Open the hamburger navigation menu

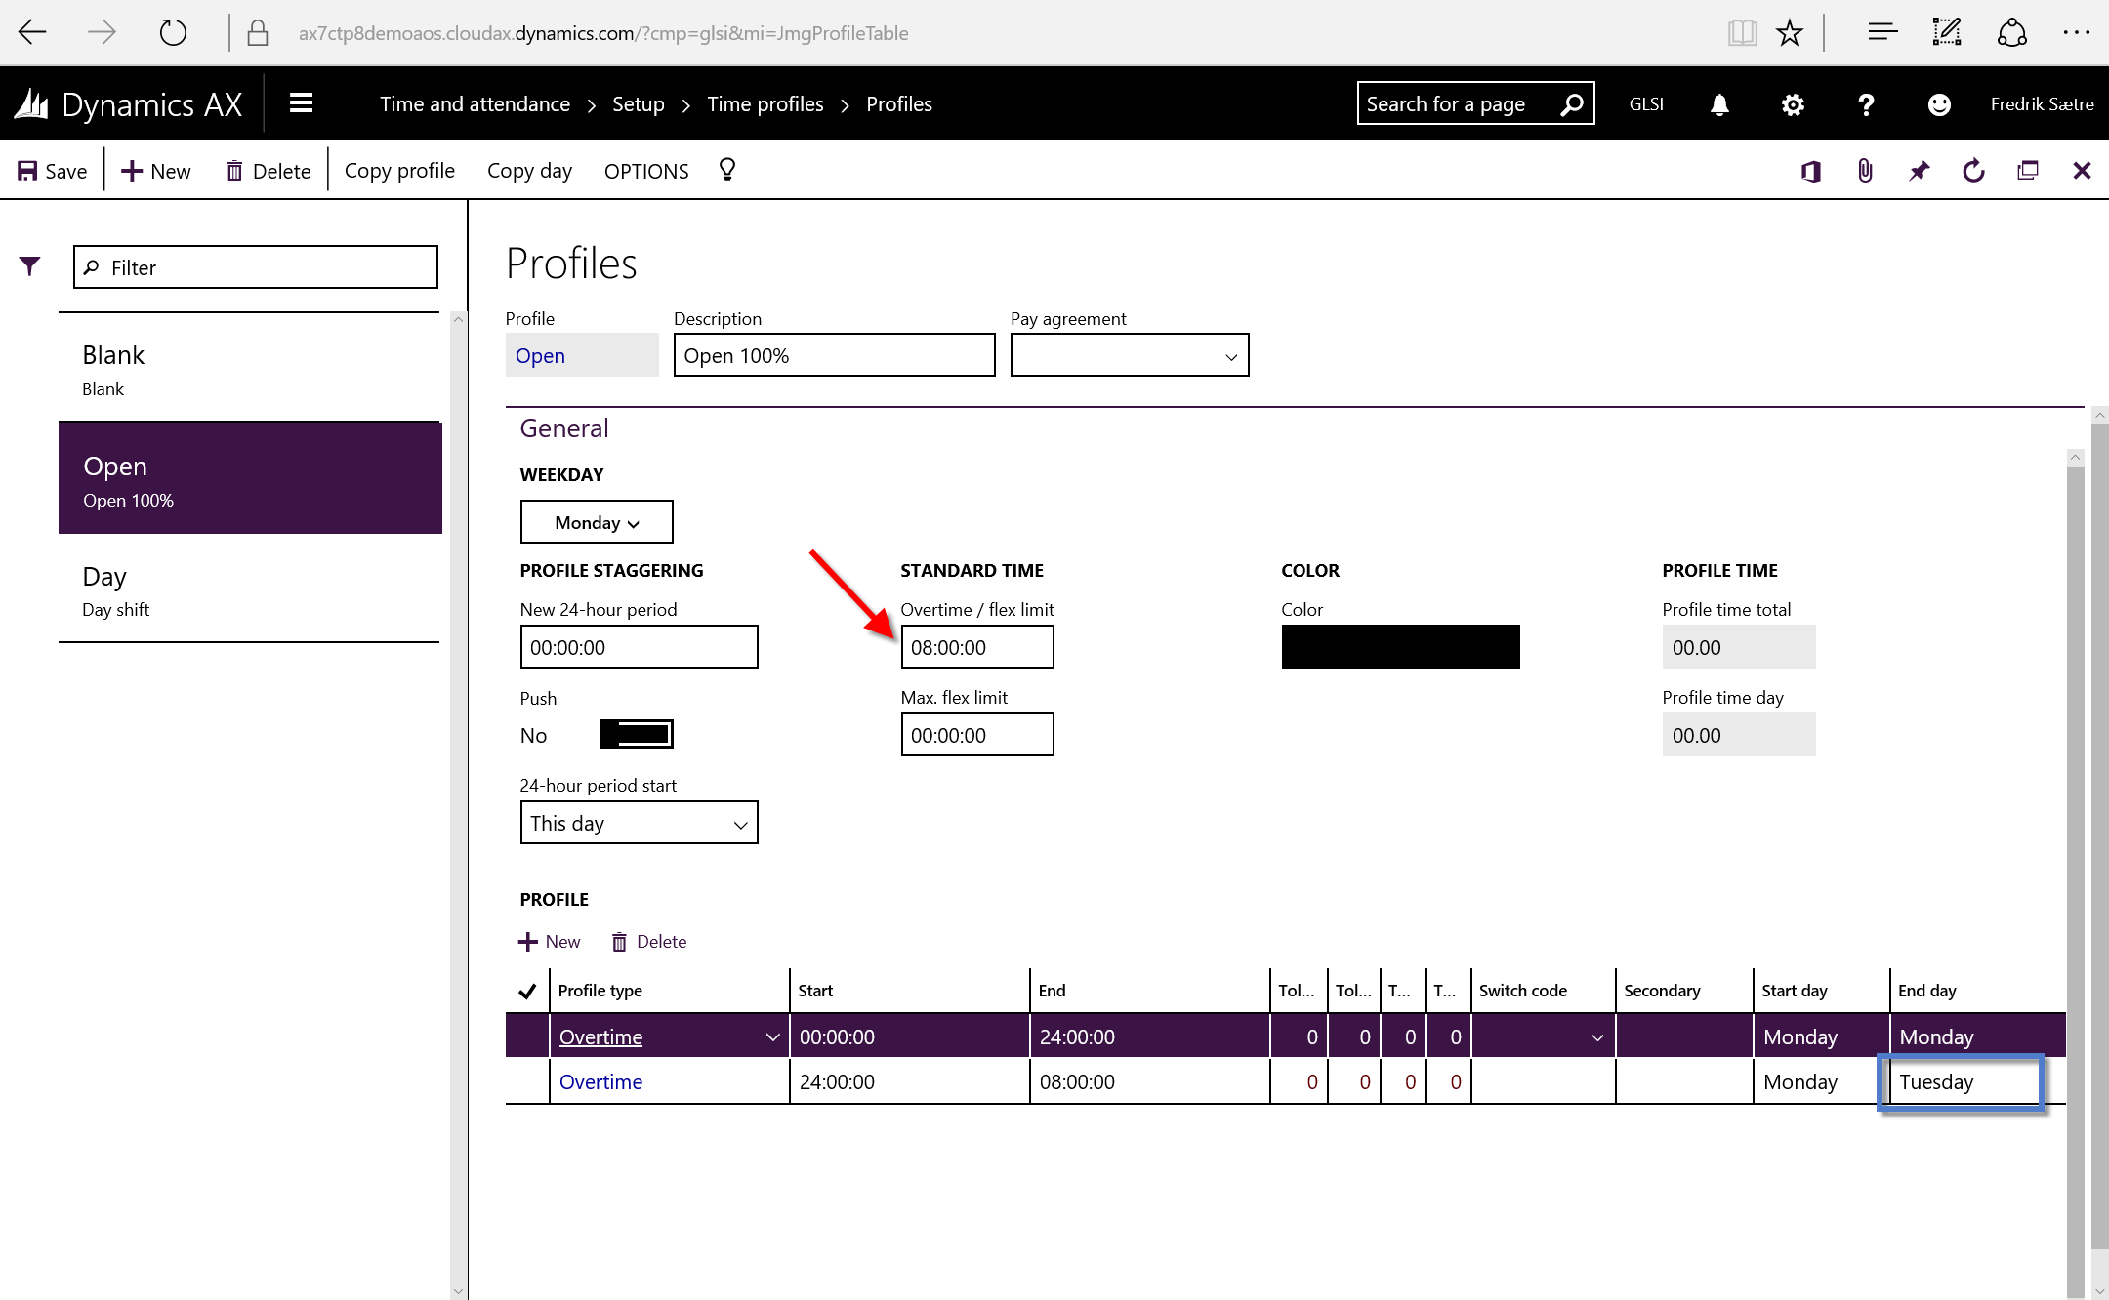tap(301, 103)
